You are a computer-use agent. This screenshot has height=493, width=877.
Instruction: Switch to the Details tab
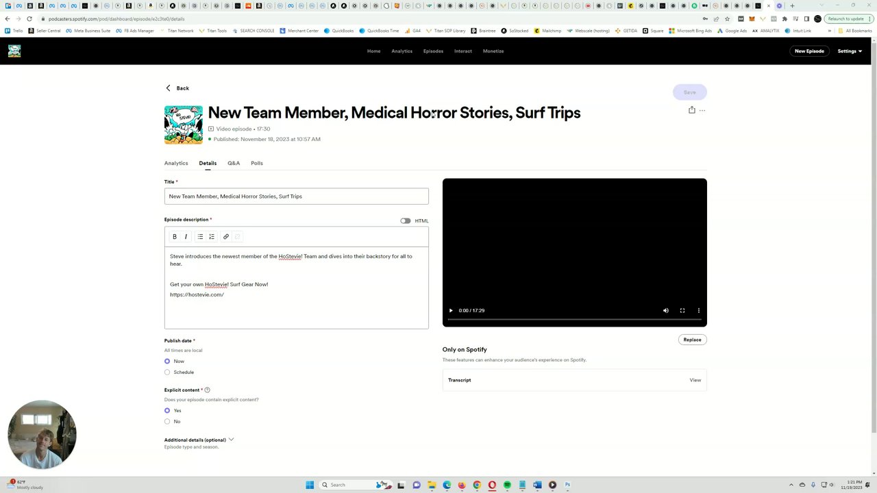coord(208,163)
